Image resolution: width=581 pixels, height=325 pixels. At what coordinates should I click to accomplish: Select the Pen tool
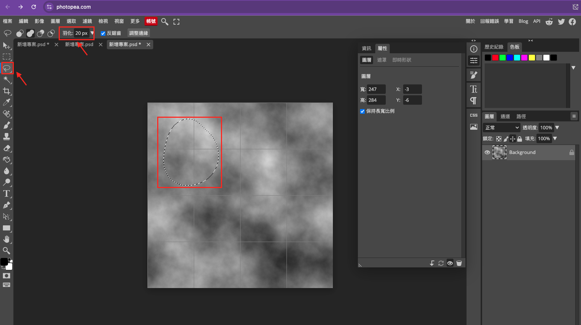coord(7,205)
